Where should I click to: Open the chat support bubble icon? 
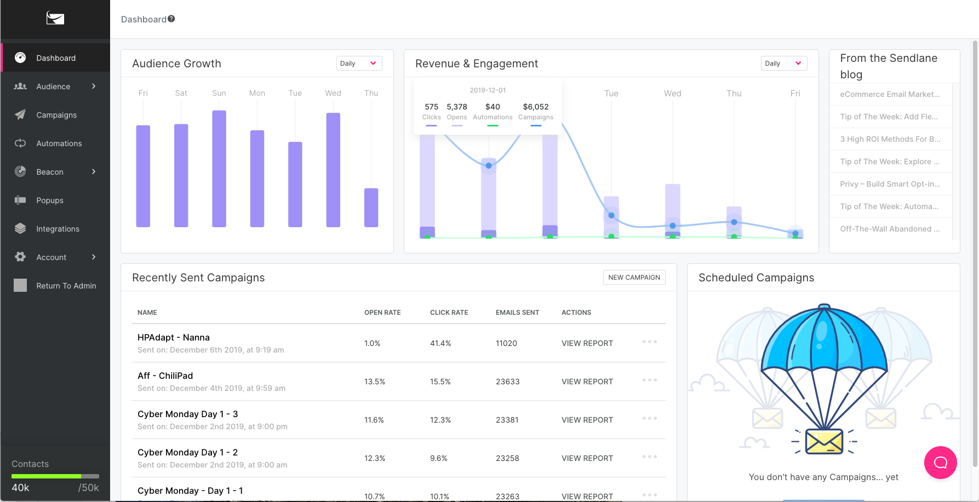941,463
